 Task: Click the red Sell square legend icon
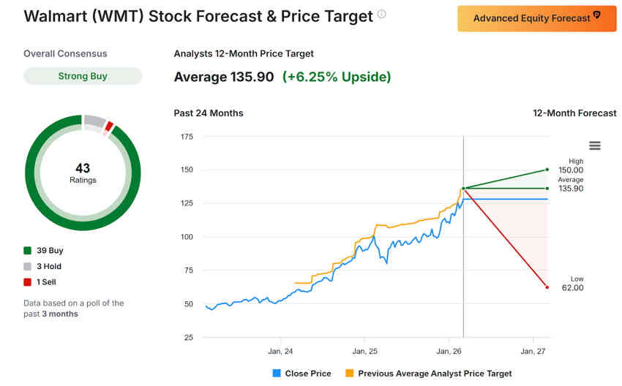pos(28,282)
